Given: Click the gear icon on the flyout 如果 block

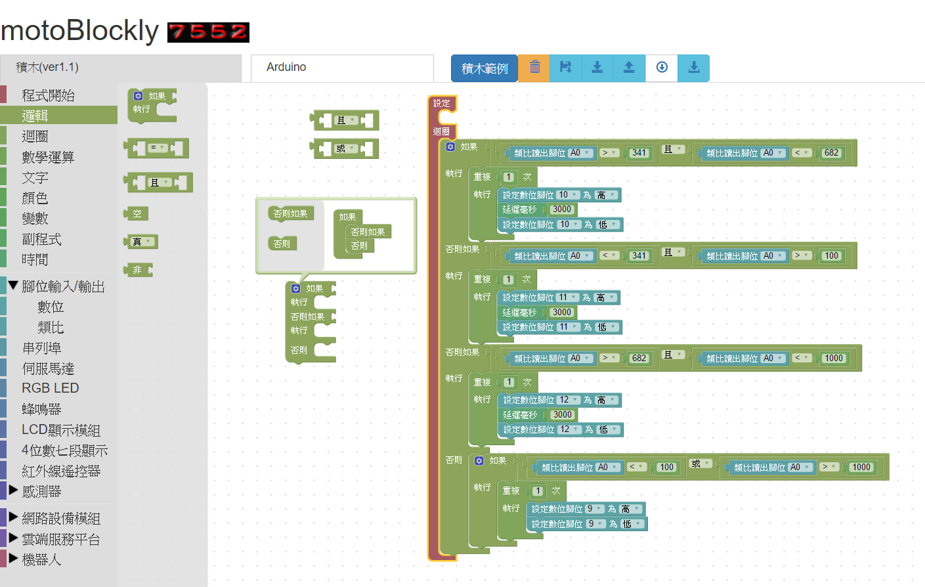Looking at the screenshot, I should (x=138, y=96).
